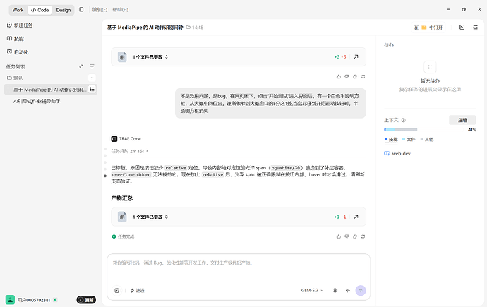Click the context usage progress bar
This screenshot has width=487, height=307.
pyautogui.click(x=424, y=129)
